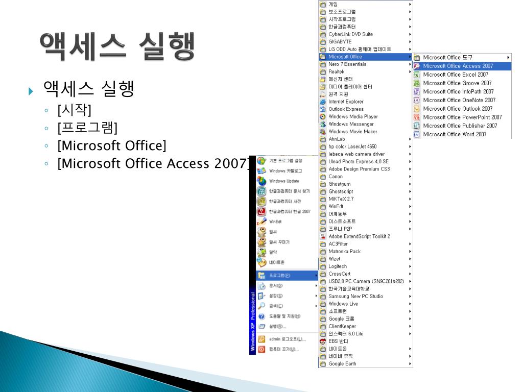This screenshot has height=392, width=523.
Task: Open the Adobe ExtendScript Toolkit 2 entry
Action: pyautogui.click(x=366, y=236)
